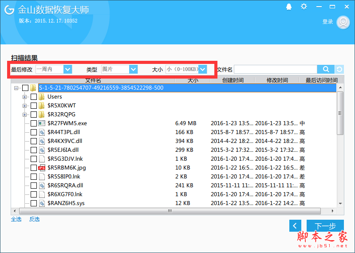Click the $R5X0KWT folder icon
Viewport: 355px width, 253px height.
coord(41,106)
